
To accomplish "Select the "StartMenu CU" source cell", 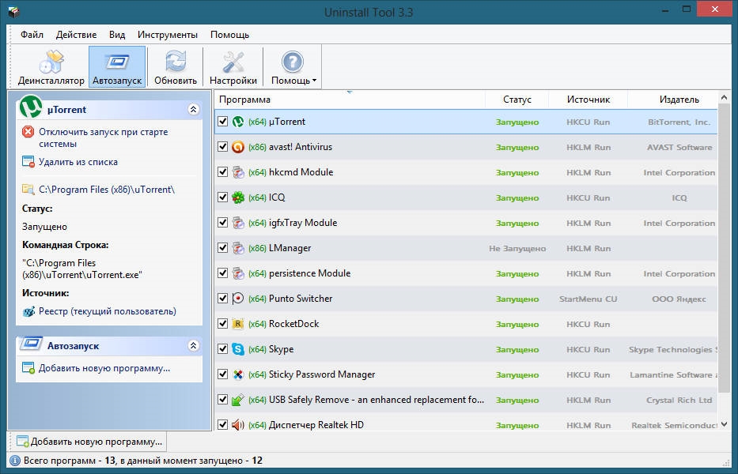I will click(589, 299).
